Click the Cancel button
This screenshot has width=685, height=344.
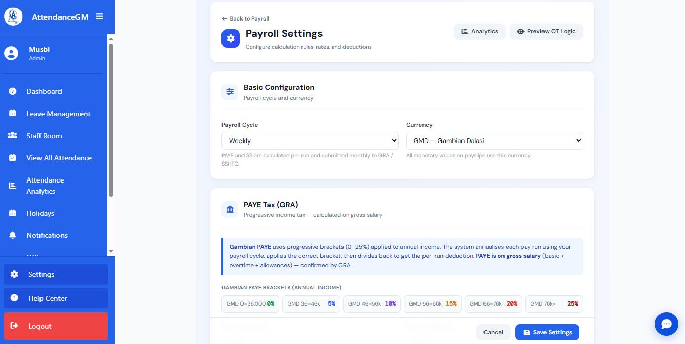(x=493, y=332)
